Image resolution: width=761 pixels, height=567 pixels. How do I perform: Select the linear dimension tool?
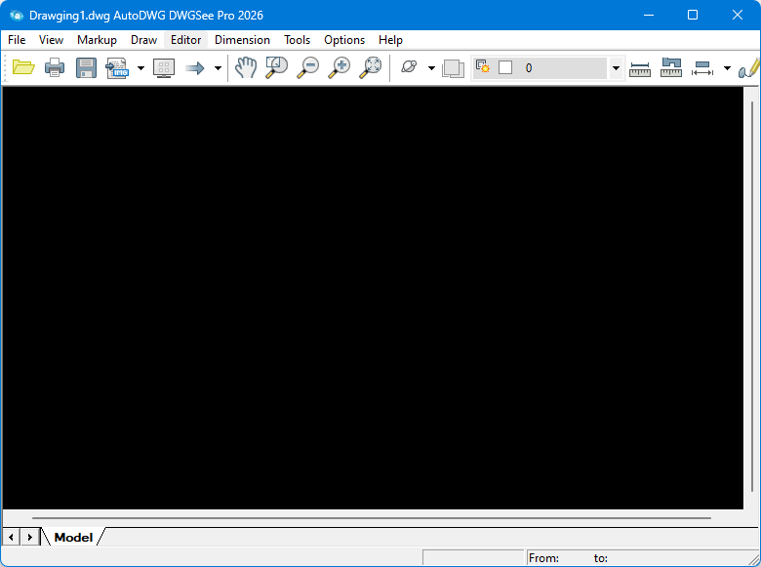(702, 68)
